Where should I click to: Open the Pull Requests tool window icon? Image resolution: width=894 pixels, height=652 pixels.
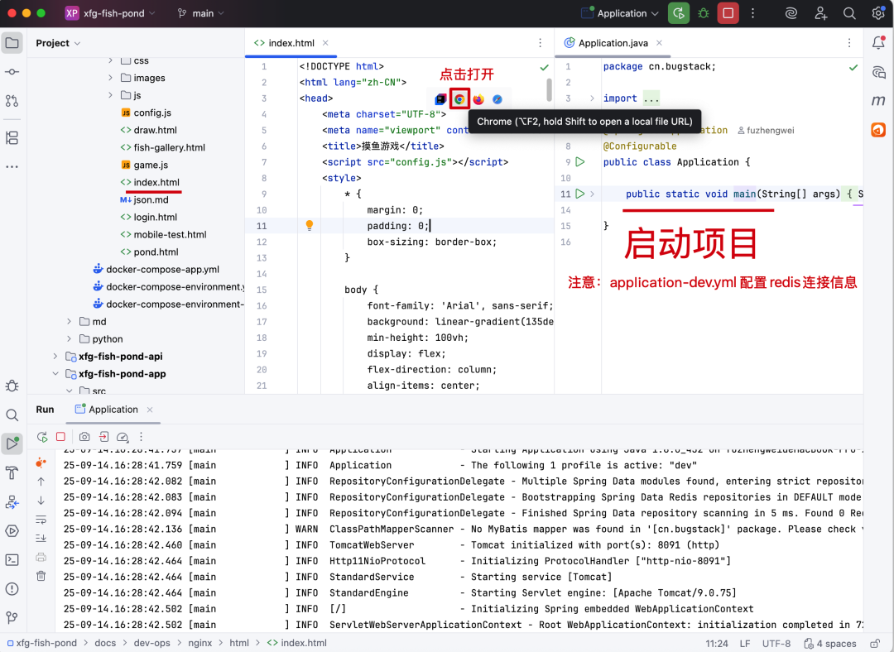12,101
